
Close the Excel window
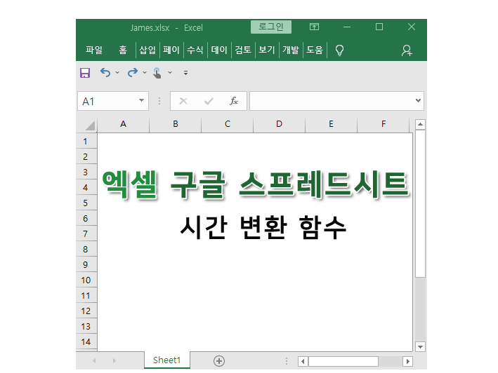[x=412, y=27]
